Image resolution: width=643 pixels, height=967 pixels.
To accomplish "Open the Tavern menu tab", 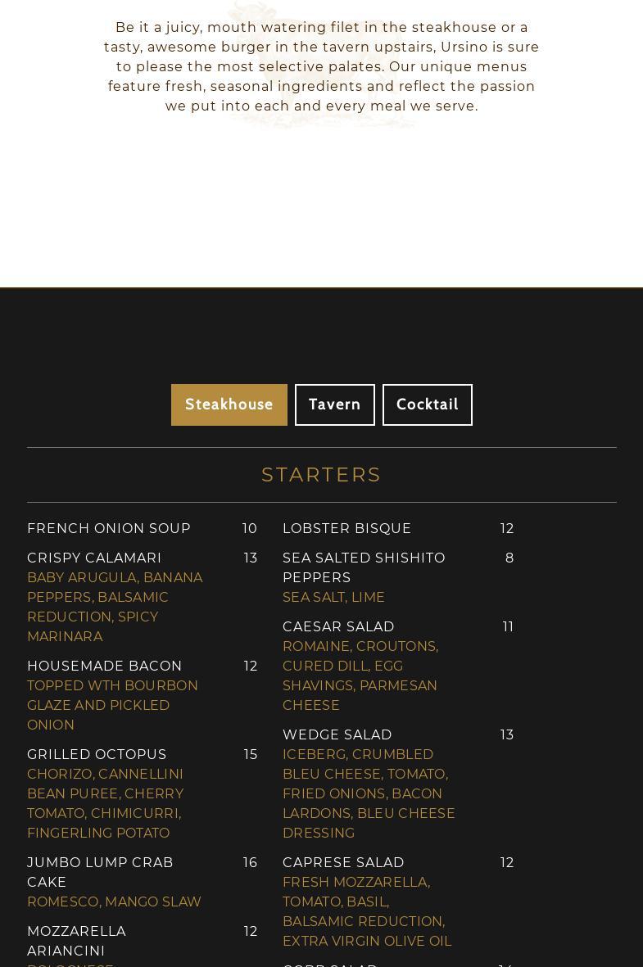I will [334, 404].
